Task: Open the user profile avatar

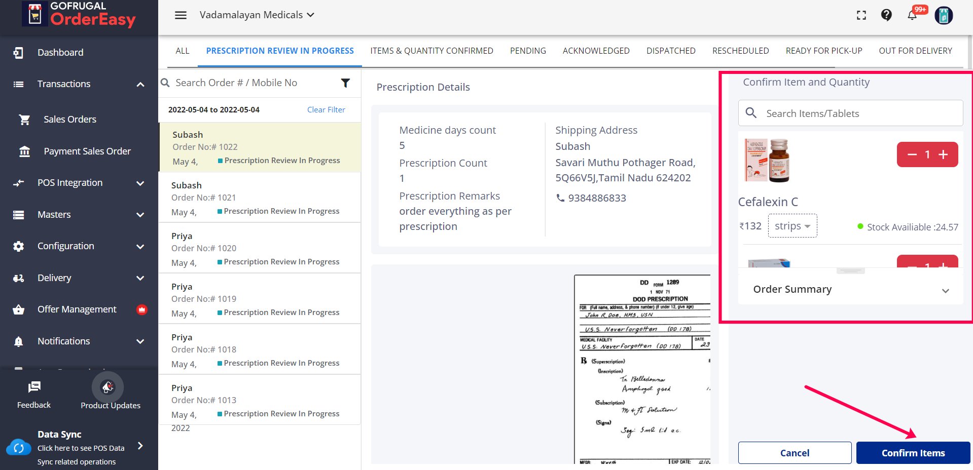Action: coord(944,15)
